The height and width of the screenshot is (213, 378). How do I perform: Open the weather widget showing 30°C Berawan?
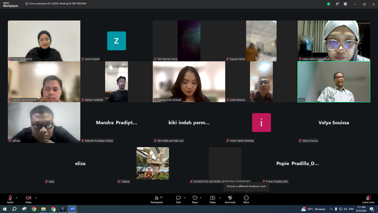(313, 209)
